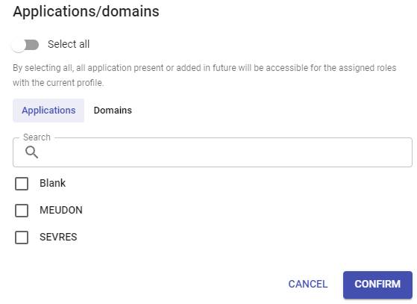Viewport: 417px width, 304px height.
Task: Open the Applications tab
Action: pyautogui.click(x=48, y=111)
